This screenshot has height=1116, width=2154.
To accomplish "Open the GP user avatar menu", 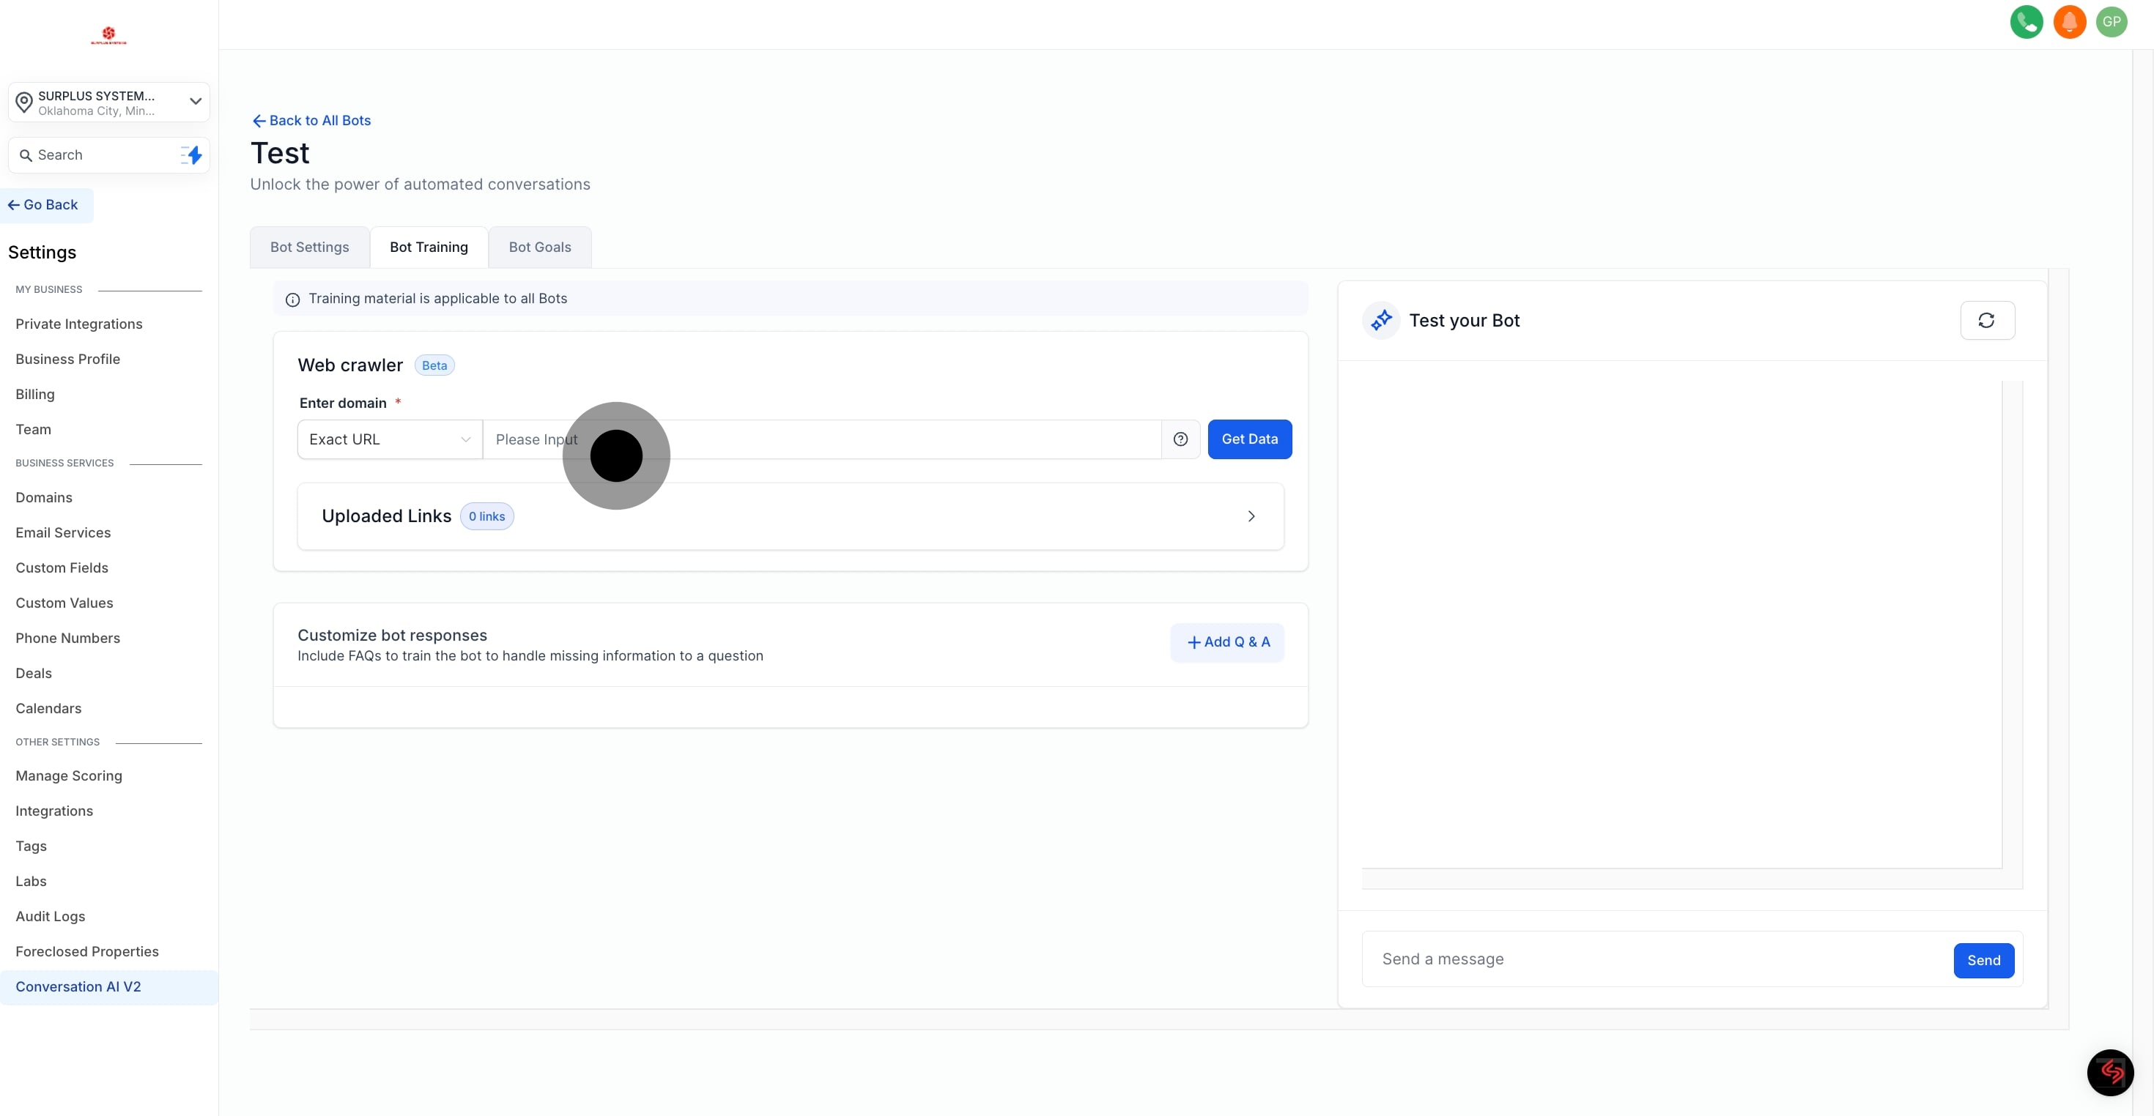I will (x=2112, y=22).
